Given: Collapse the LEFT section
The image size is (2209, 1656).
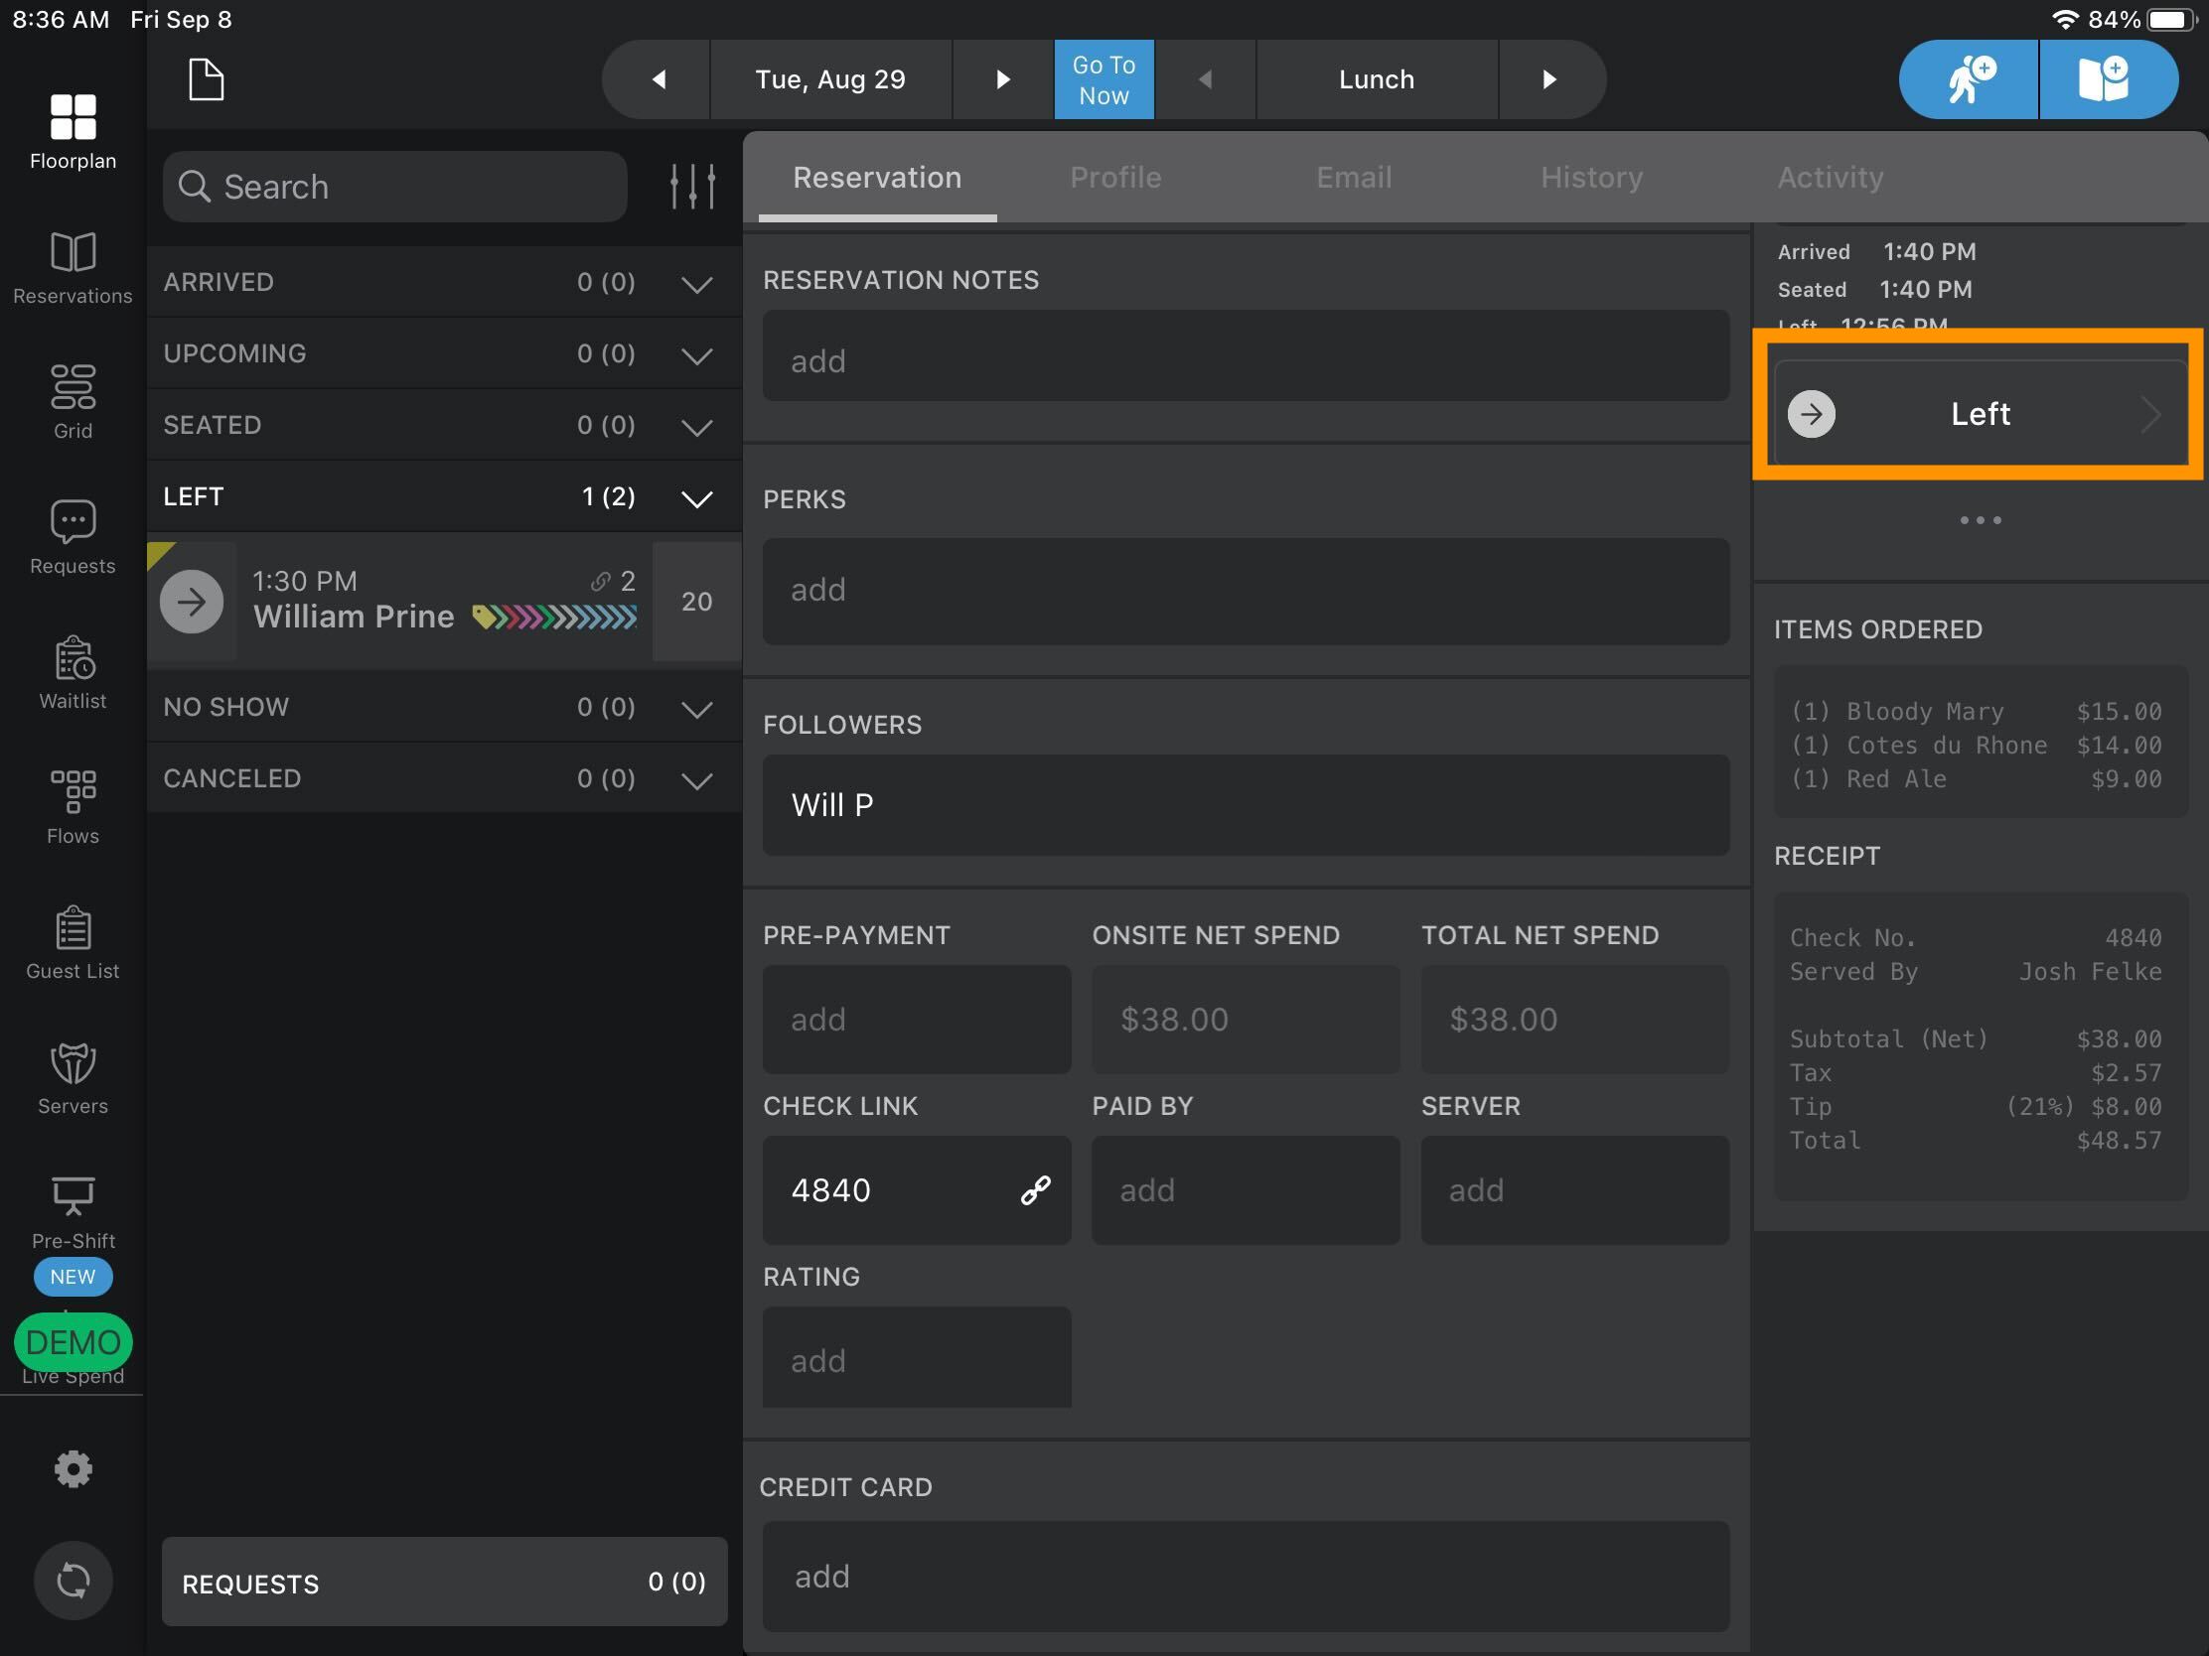Looking at the screenshot, I should pyautogui.click(x=443, y=497).
